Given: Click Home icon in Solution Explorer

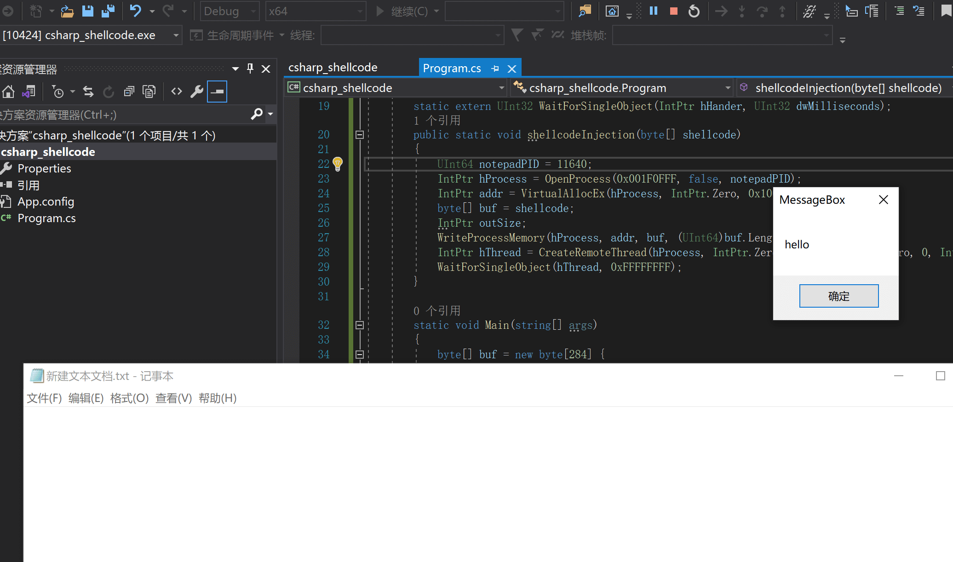Looking at the screenshot, I should (8, 92).
